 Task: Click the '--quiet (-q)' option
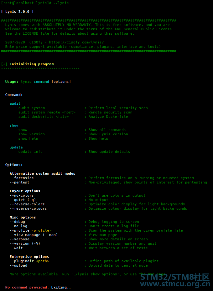23,200
